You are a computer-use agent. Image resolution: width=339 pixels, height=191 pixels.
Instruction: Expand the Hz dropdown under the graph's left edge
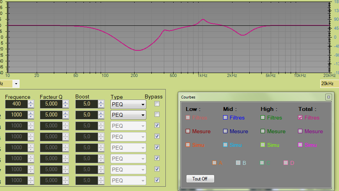point(16,84)
